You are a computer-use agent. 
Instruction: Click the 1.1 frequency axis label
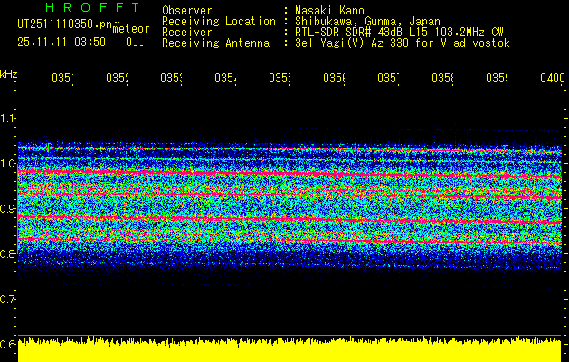[7, 118]
